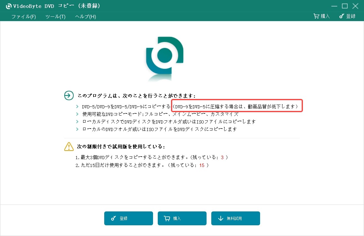Click the yellow warning triangle icon
Viewport: 364px width, 236px height.
(69, 147)
